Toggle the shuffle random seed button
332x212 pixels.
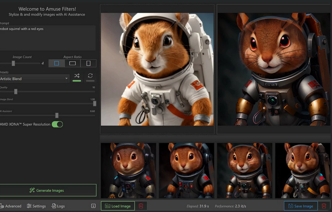click(x=76, y=76)
